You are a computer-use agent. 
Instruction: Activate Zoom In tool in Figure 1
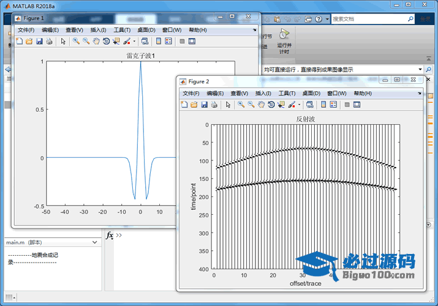[76, 41]
